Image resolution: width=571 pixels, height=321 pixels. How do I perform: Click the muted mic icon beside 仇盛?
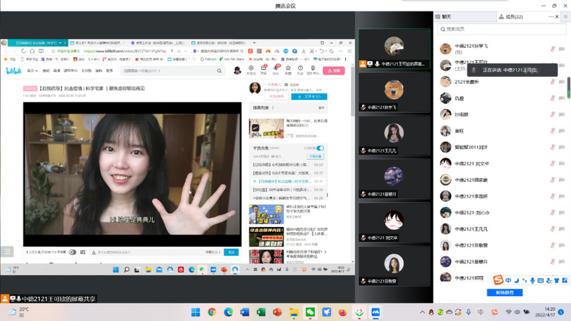(x=552, y=98)
